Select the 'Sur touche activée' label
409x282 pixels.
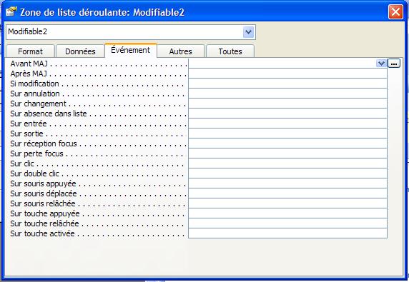tap(42, 233)
